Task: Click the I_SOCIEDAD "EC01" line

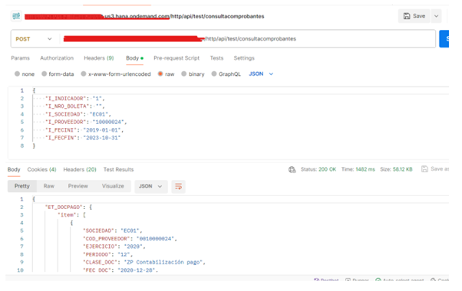Action: [78, 114]
